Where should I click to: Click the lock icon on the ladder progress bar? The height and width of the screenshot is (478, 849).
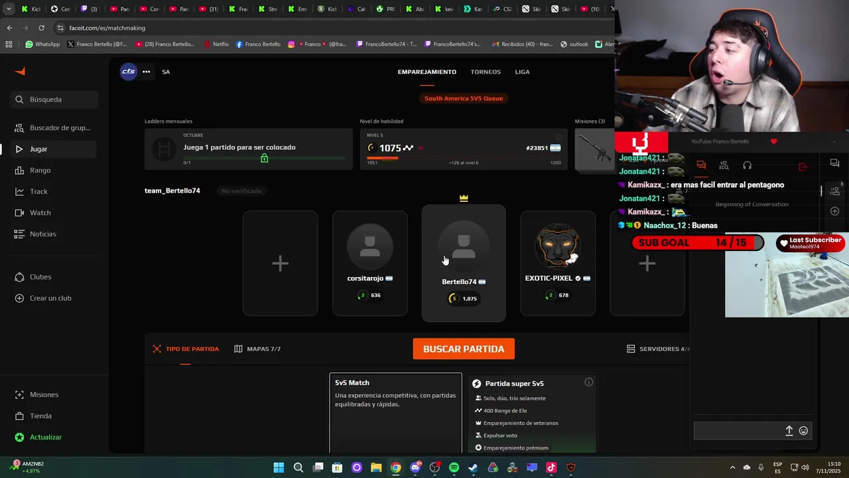tap(264, 158)
